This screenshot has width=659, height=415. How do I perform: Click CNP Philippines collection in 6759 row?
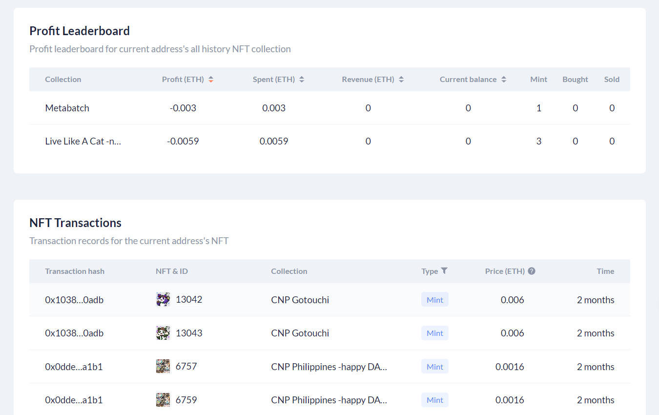[x=329, y=400]
